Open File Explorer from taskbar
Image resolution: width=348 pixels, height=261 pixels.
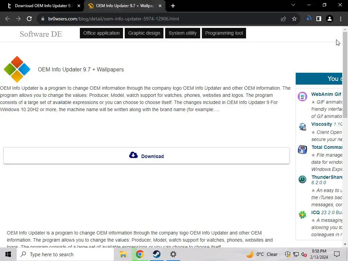tap(123, 254)
